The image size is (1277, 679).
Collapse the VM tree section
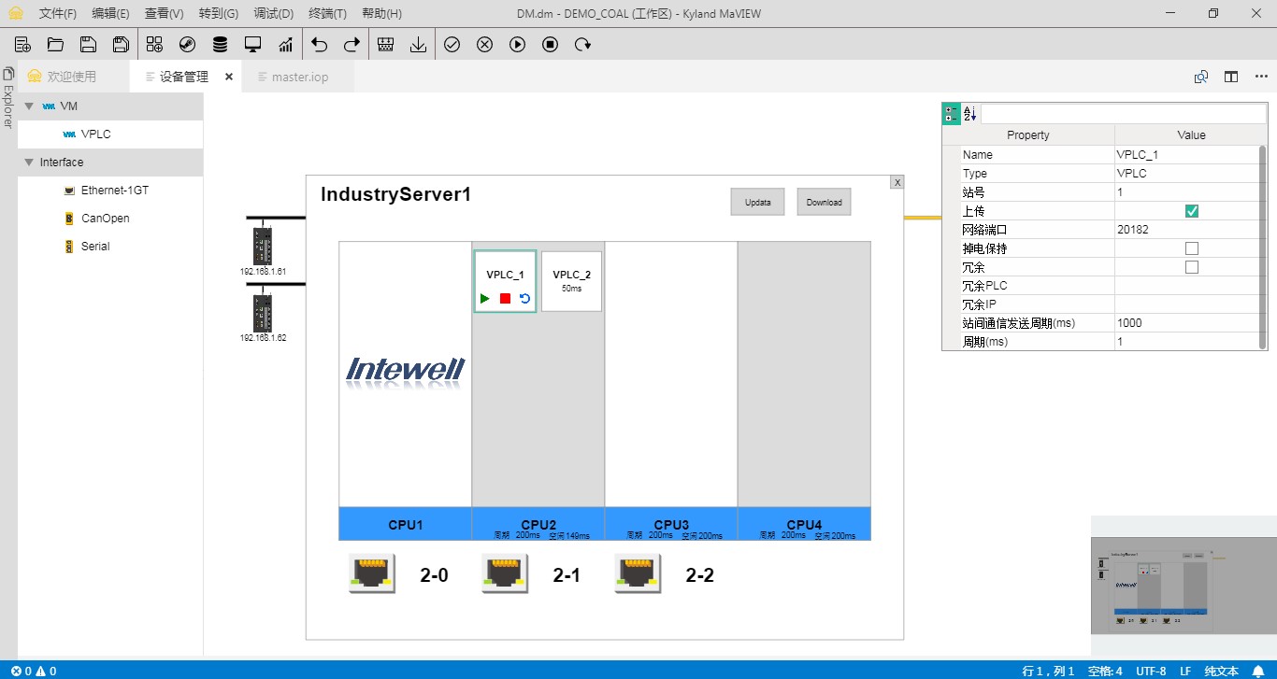[x=29, y=106]
